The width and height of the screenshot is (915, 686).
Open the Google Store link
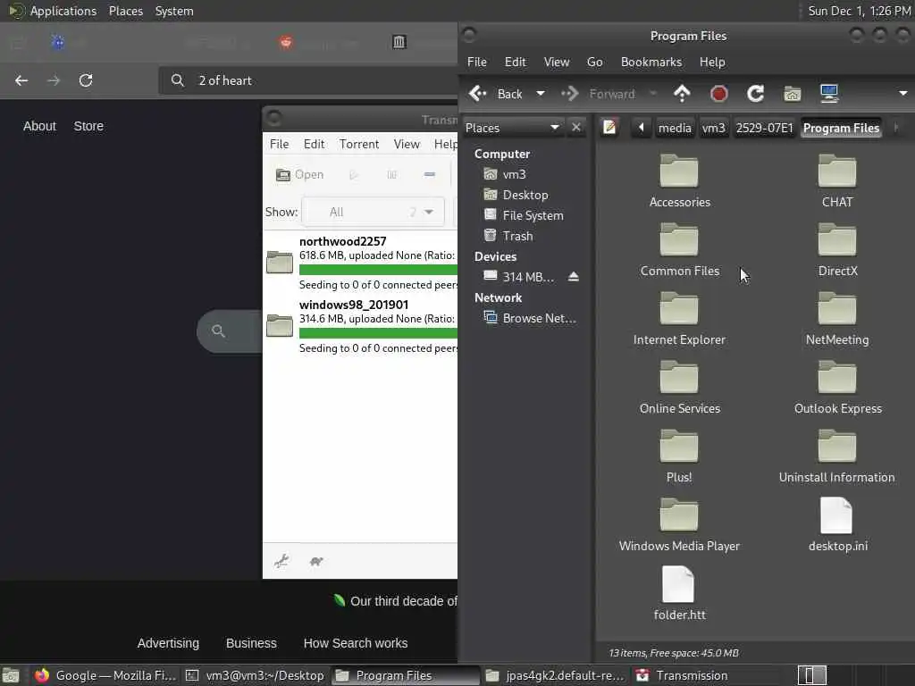88,126
